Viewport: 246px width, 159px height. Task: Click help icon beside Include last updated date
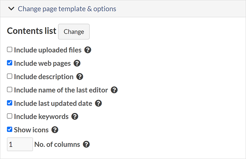click(98, 103)
